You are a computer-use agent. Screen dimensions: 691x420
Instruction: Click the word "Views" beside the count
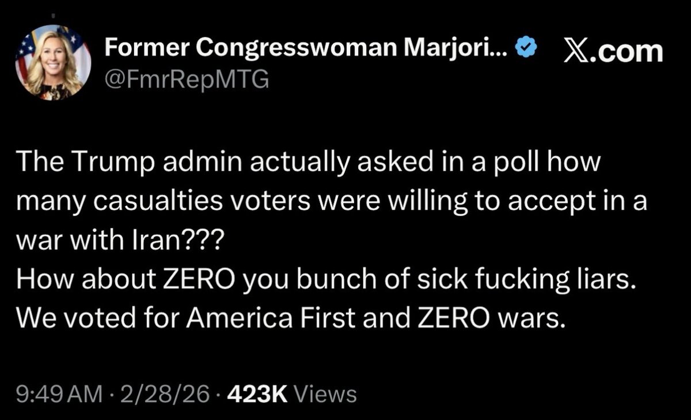pos(325,394)
